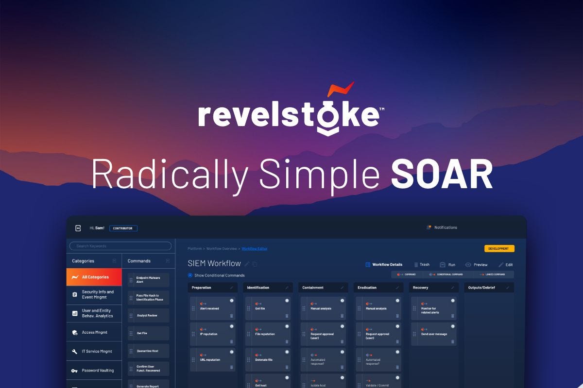Delete the File reputation card
Image resolution: width=583 pixels, height=388 pixels.
[287, 341]
